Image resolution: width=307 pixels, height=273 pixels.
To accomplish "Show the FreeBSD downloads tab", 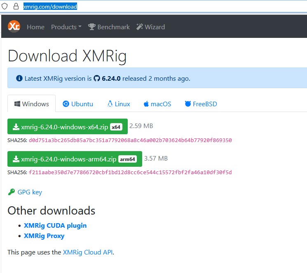I will (x=201, y=104).
